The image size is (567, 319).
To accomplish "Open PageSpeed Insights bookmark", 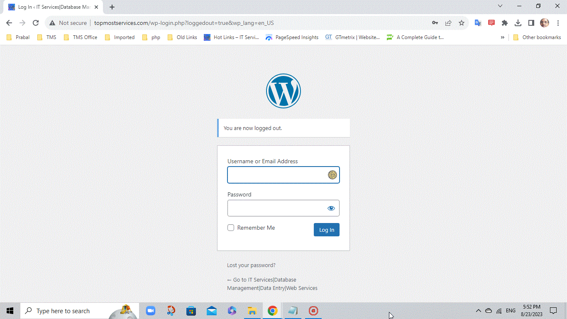I will [292, 37].
